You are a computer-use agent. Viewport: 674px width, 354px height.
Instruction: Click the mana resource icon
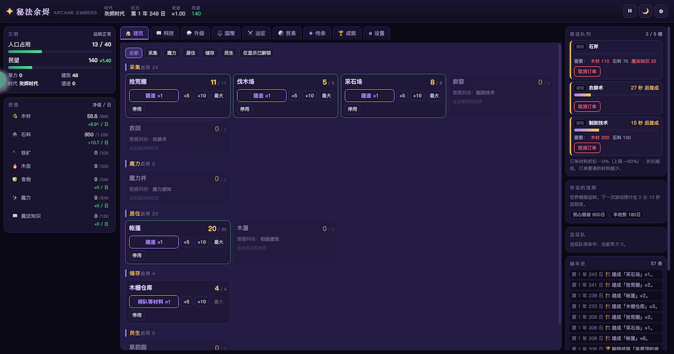[15, 198]
